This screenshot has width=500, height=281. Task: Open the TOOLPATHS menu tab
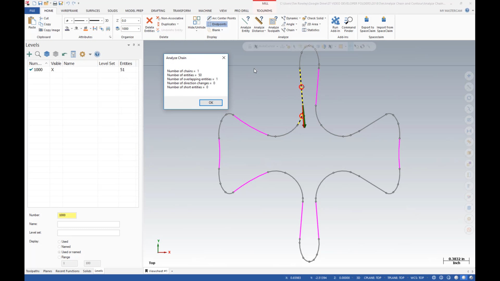tap(264, 11)
